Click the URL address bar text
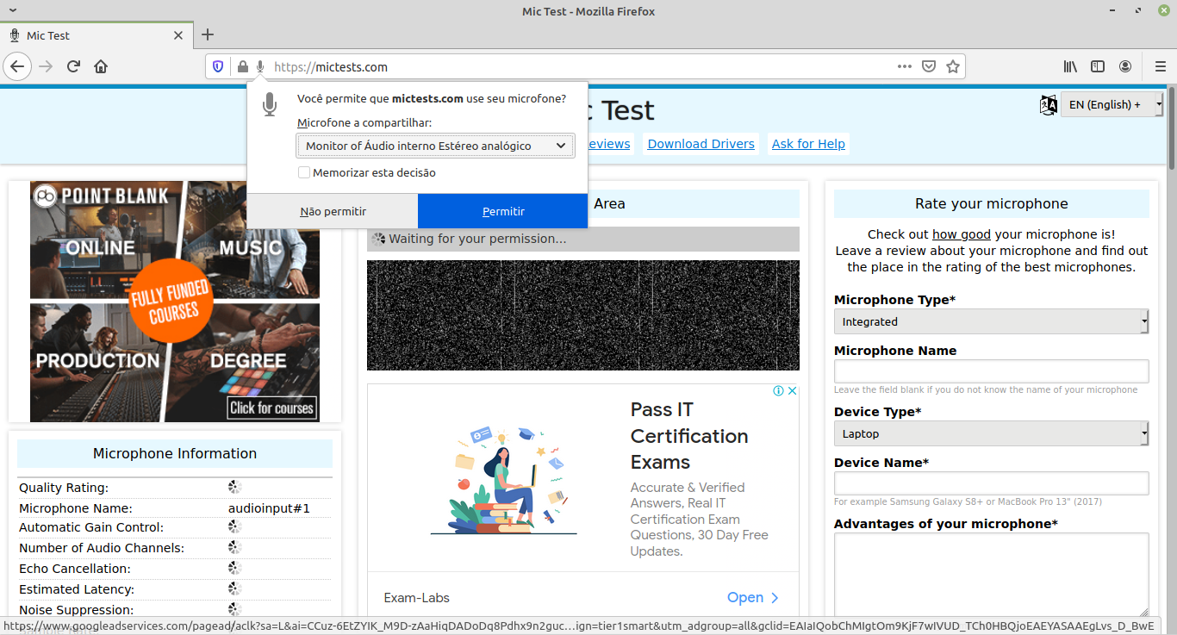The height and width of the screenshot is (635, 1177). pos(331,66)
